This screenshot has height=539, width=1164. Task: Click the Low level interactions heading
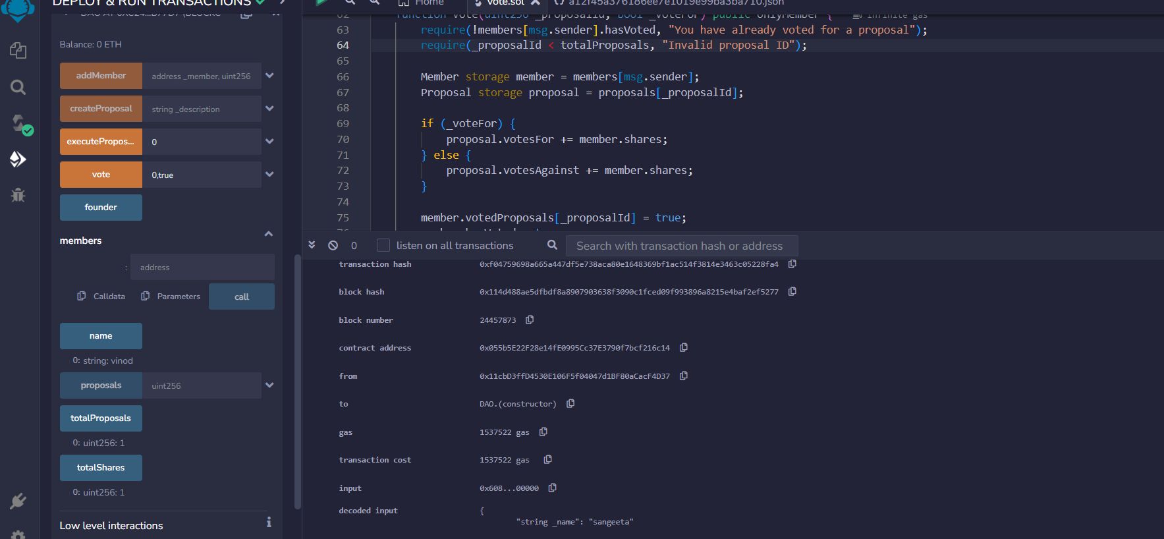tap(111, 525)
